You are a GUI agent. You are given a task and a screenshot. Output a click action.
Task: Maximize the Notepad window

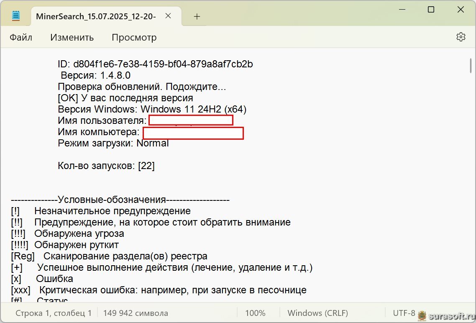(x=431, y=9)
